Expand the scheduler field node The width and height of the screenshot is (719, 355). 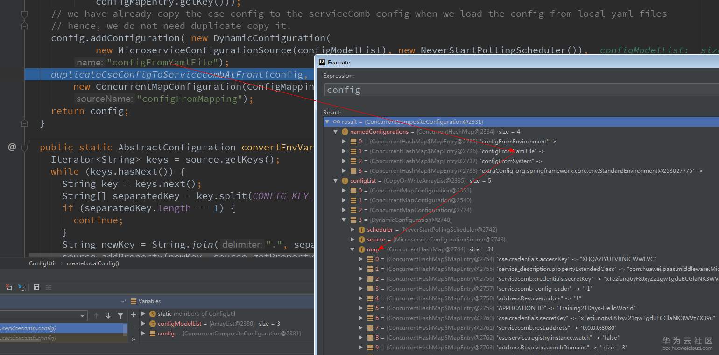coord(352,230)
